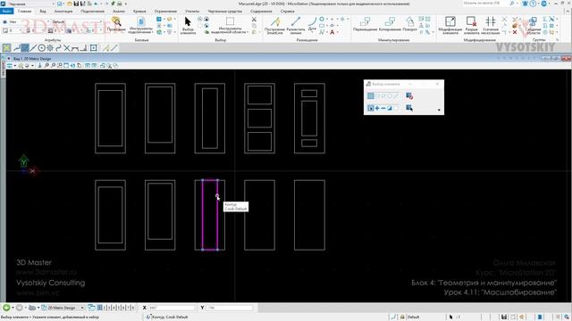The height and width of the screenshot is (321, 572).
Task: Select the Разместить линию tool
Action: tap(296, 25)
